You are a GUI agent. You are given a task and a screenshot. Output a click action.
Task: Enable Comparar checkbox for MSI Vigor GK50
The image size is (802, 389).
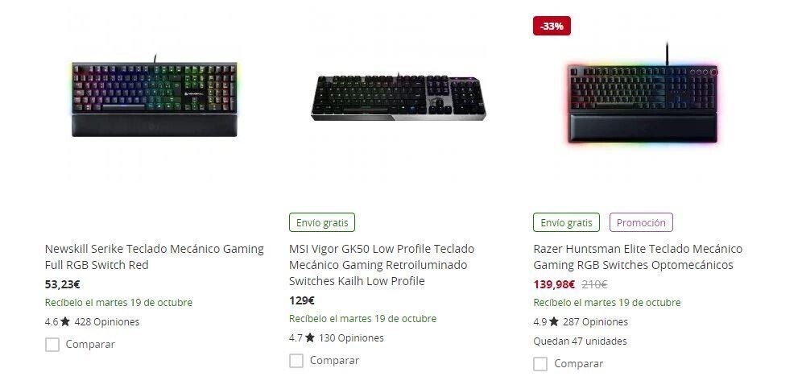pyautogui.click(x=296, y=361)
